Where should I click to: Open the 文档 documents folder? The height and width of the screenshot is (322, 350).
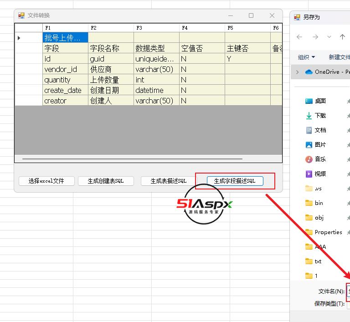click(320, 130)
